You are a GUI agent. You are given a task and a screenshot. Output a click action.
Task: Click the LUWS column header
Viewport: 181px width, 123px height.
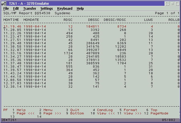coord(148,20)
